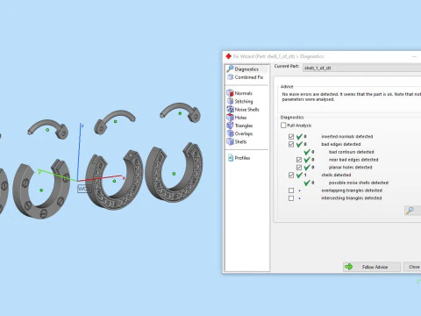The width and height of the screenshot is (421, 316).
Task: Toggle bad edges detected checkbox
Action: [291, 144]
